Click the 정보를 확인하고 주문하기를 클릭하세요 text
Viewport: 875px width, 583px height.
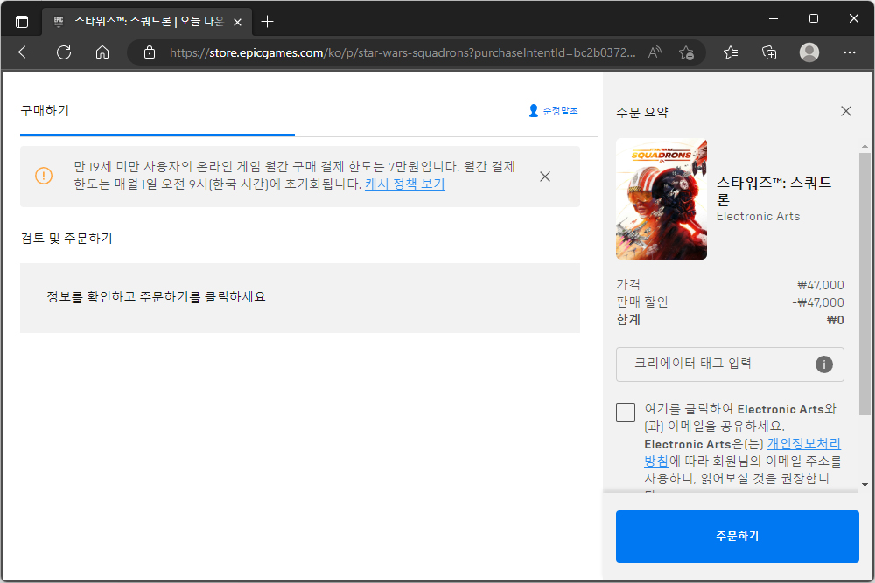point(156,296)
